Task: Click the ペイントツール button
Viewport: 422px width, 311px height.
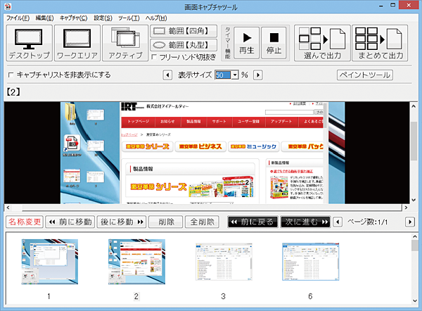Action: (x=364, y=75)
